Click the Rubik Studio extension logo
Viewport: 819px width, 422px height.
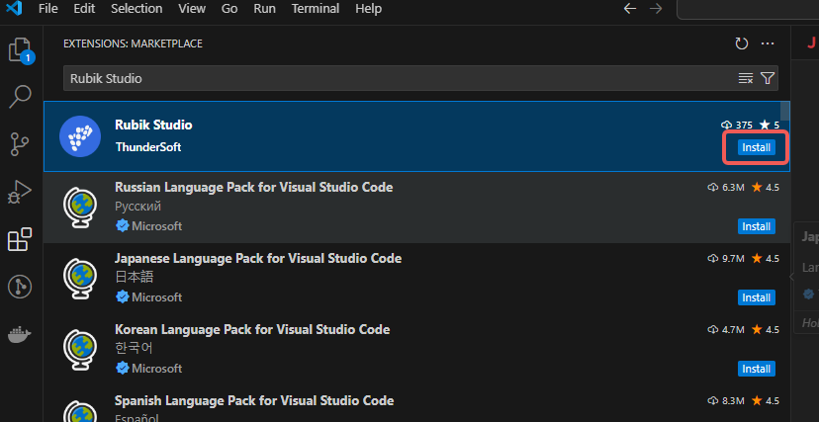click(80, 136)
